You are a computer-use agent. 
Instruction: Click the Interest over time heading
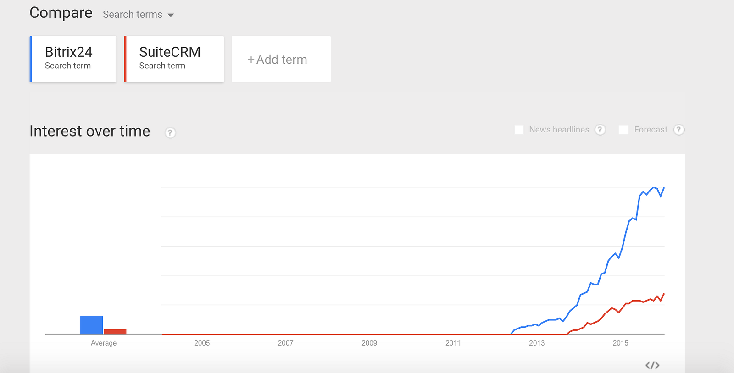pyautogui.click(x=90, y=132)
